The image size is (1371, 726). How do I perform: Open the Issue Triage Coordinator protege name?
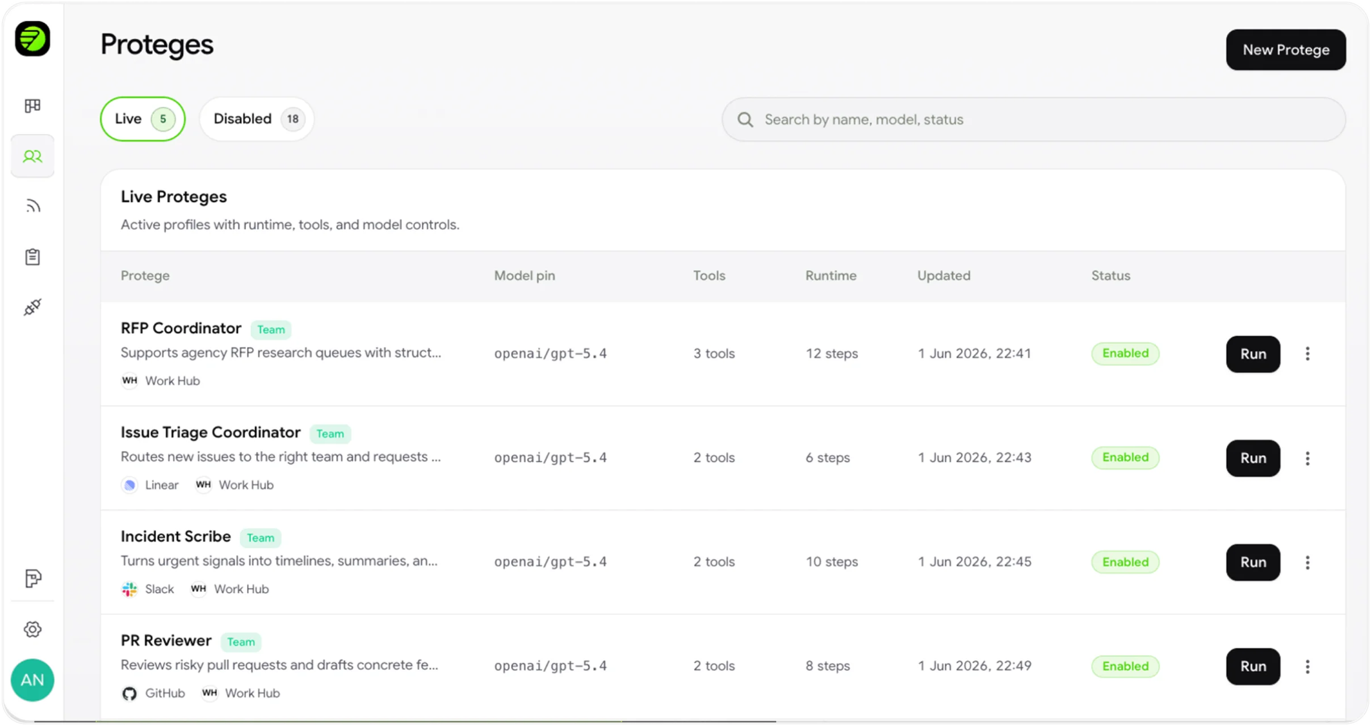(211, 433)
